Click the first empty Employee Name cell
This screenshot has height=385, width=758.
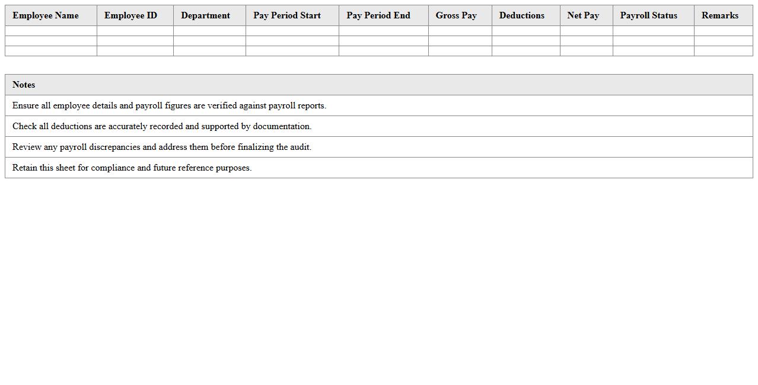pos(50,30)
